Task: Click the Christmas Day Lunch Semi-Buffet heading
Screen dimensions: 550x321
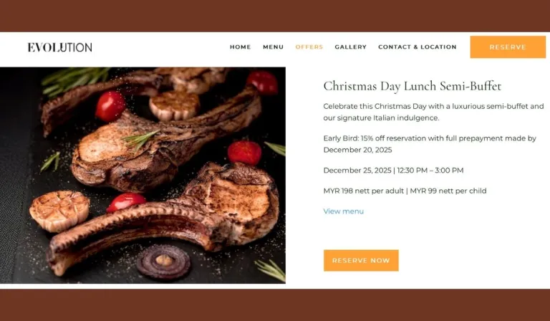Action: tap(412, 86)
